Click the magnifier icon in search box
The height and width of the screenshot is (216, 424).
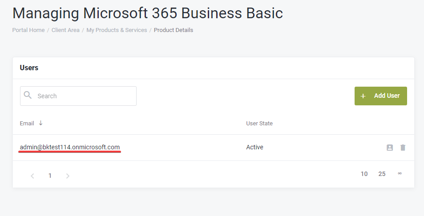click(x=28, y=95)
